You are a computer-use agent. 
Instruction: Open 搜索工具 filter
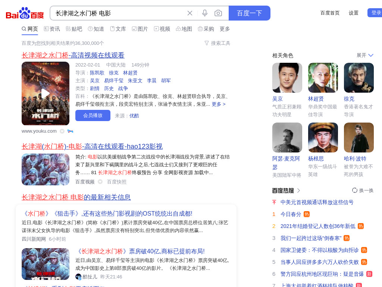[x=217, y=43]
